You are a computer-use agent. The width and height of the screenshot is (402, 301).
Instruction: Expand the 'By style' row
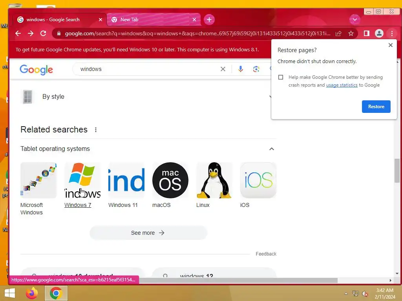click(x=146, y=96)
